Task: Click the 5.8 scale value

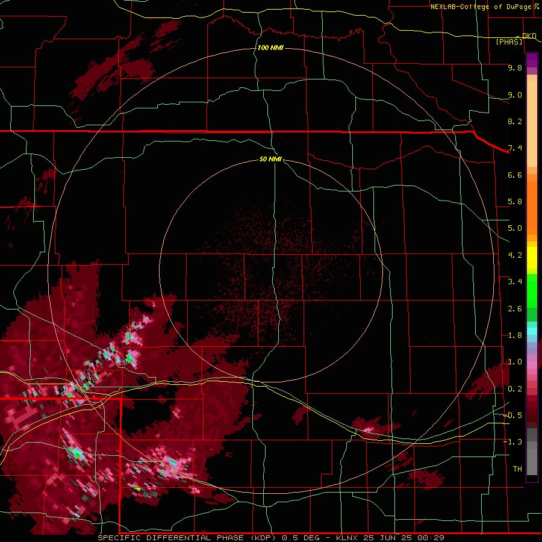Action: (515, 202)
